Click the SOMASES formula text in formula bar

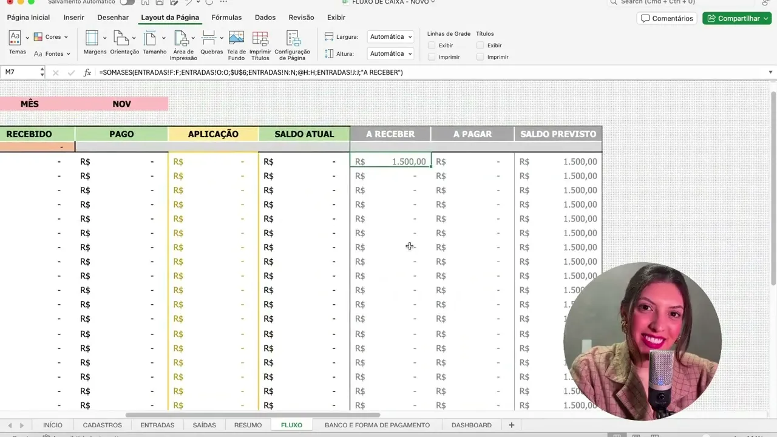(x=251, y=72)
